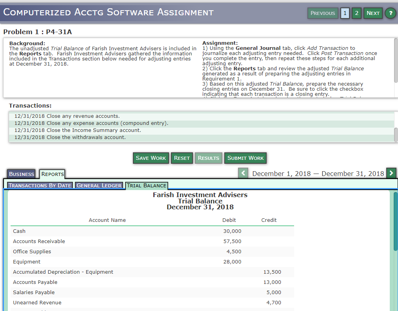Advance to next date range arrow
This screenshot has width=398, height=311.
point(391,173)
